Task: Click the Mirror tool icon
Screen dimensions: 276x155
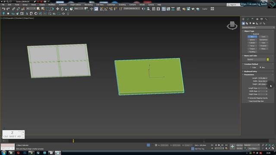Action: (144, 9)
